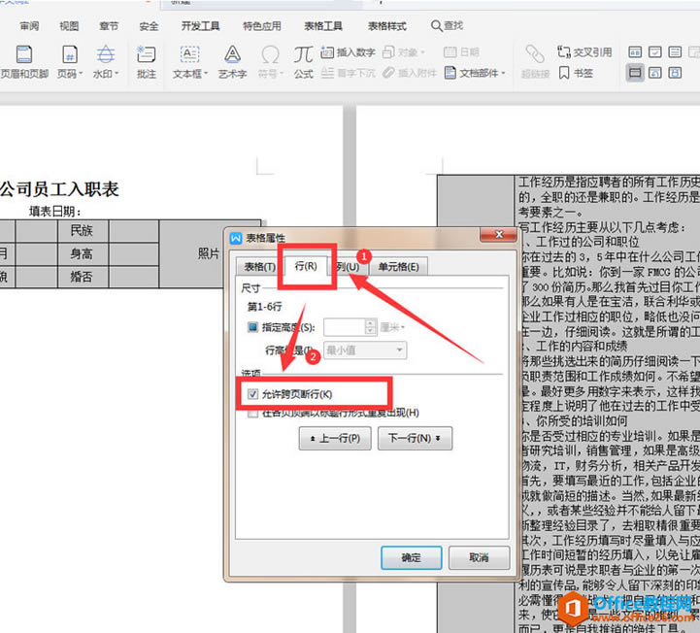This screenshot has width=700, height=633.
Task: Apply drop cap with 首字下沉
Action: click(x=348, y=73)
